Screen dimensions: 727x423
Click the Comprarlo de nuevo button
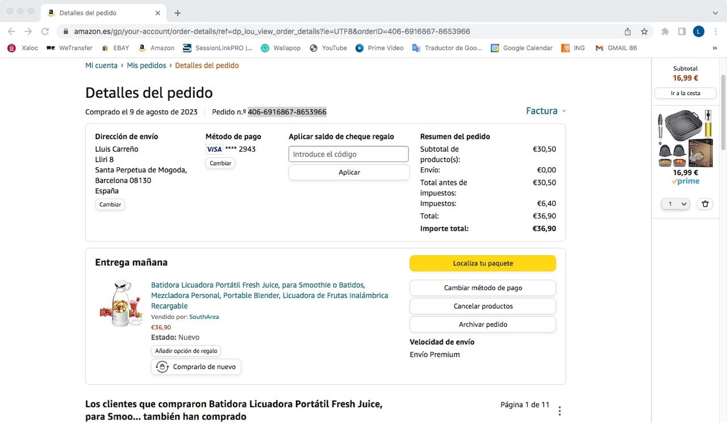(x=197, y=367)
